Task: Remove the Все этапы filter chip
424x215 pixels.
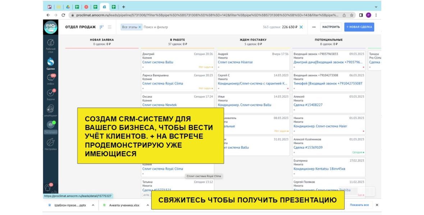Action: pos(140,27)
